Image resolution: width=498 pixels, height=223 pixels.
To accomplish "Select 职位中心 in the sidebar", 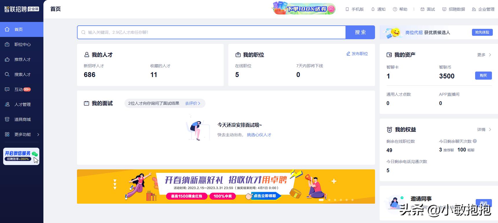I will pyautogui.click(x=22, y=44).
